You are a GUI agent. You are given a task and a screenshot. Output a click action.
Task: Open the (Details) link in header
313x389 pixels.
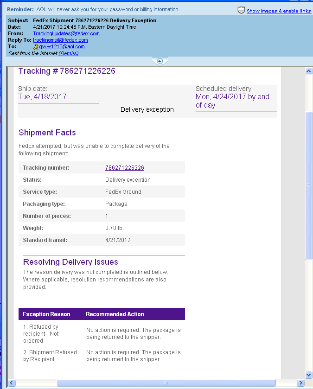[x=69, y=53]
